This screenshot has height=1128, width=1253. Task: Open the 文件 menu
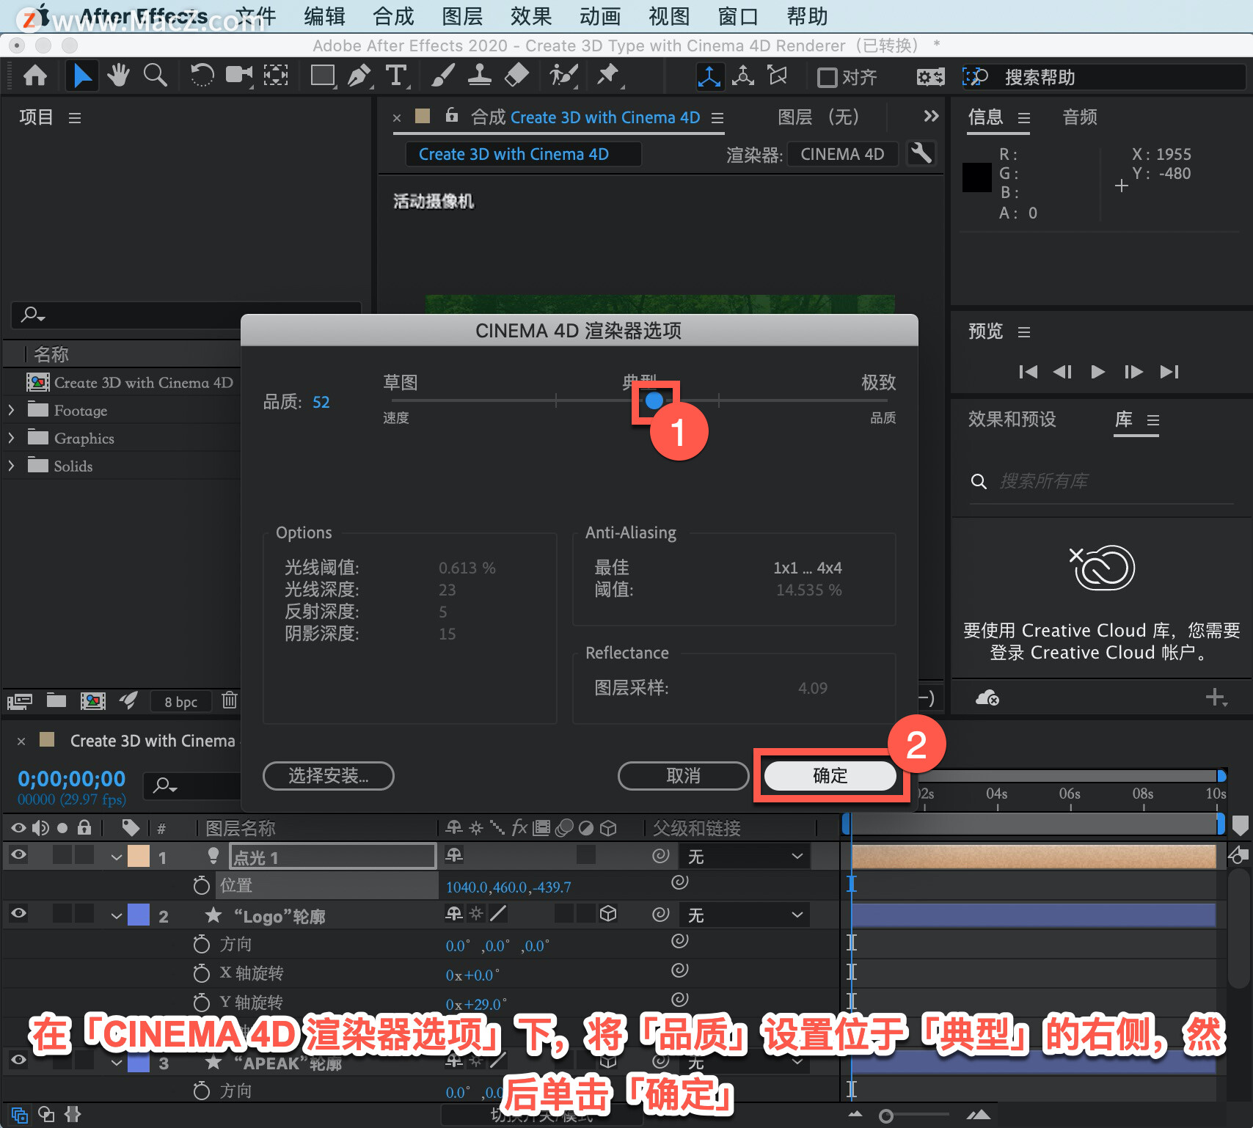click(255, 16)
